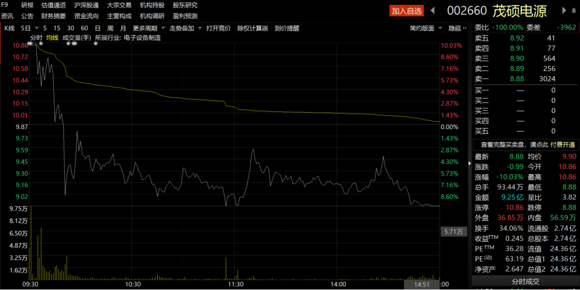Open the 简约版面 layout dropdown

click(x=440, y=29)
